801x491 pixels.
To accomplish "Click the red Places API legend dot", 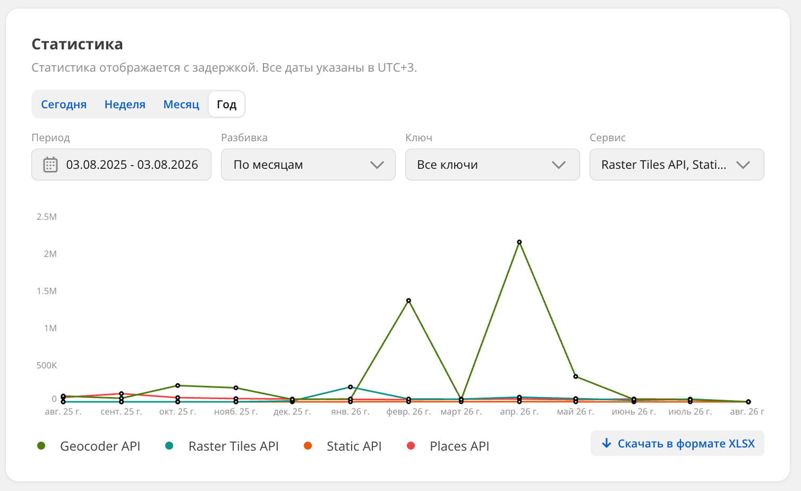I will pos(411,446).
